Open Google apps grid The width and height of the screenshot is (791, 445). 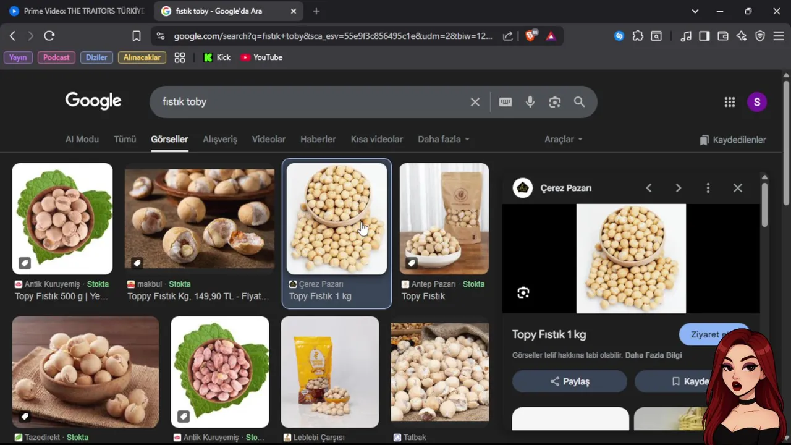730,102
